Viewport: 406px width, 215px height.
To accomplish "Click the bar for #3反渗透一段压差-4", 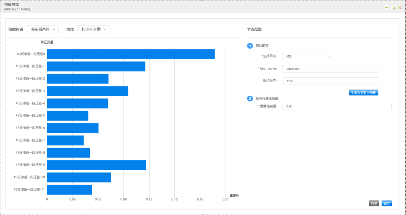I will (x=78, y=103).
